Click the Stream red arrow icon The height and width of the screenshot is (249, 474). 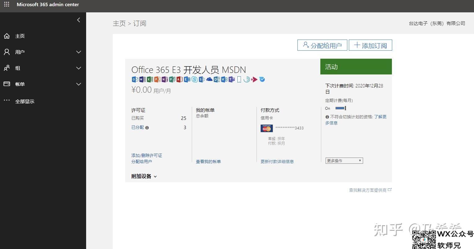254,79
